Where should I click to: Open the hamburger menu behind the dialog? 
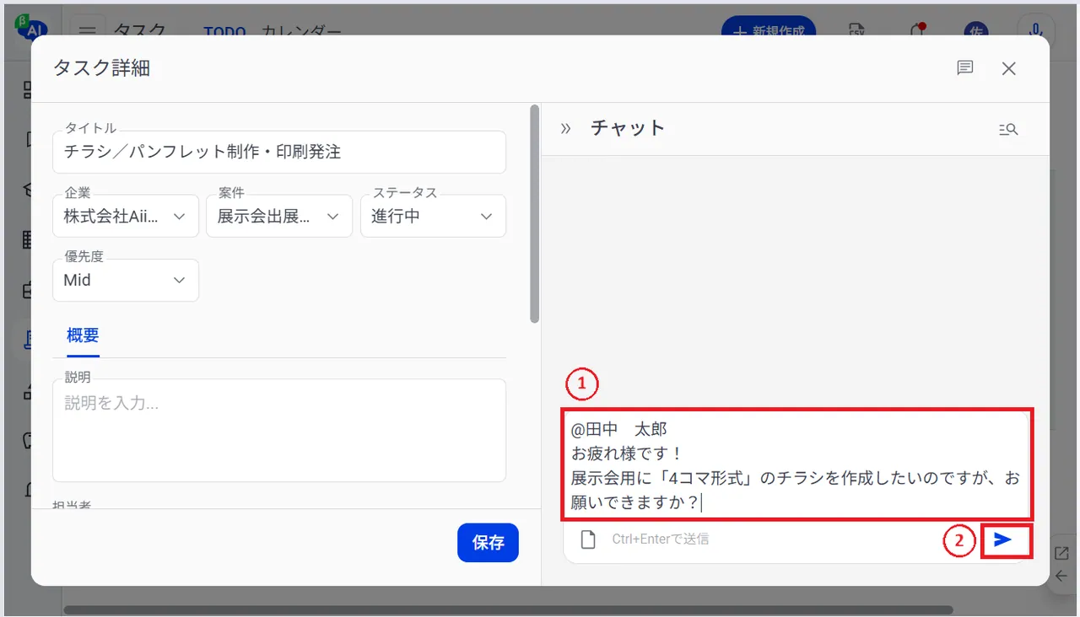[x=88, y=30]
